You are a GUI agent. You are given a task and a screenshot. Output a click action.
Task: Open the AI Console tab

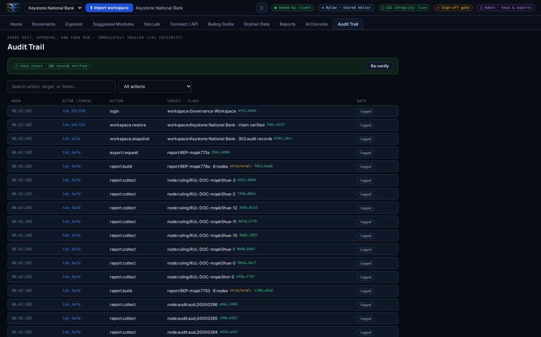point(316,24)
